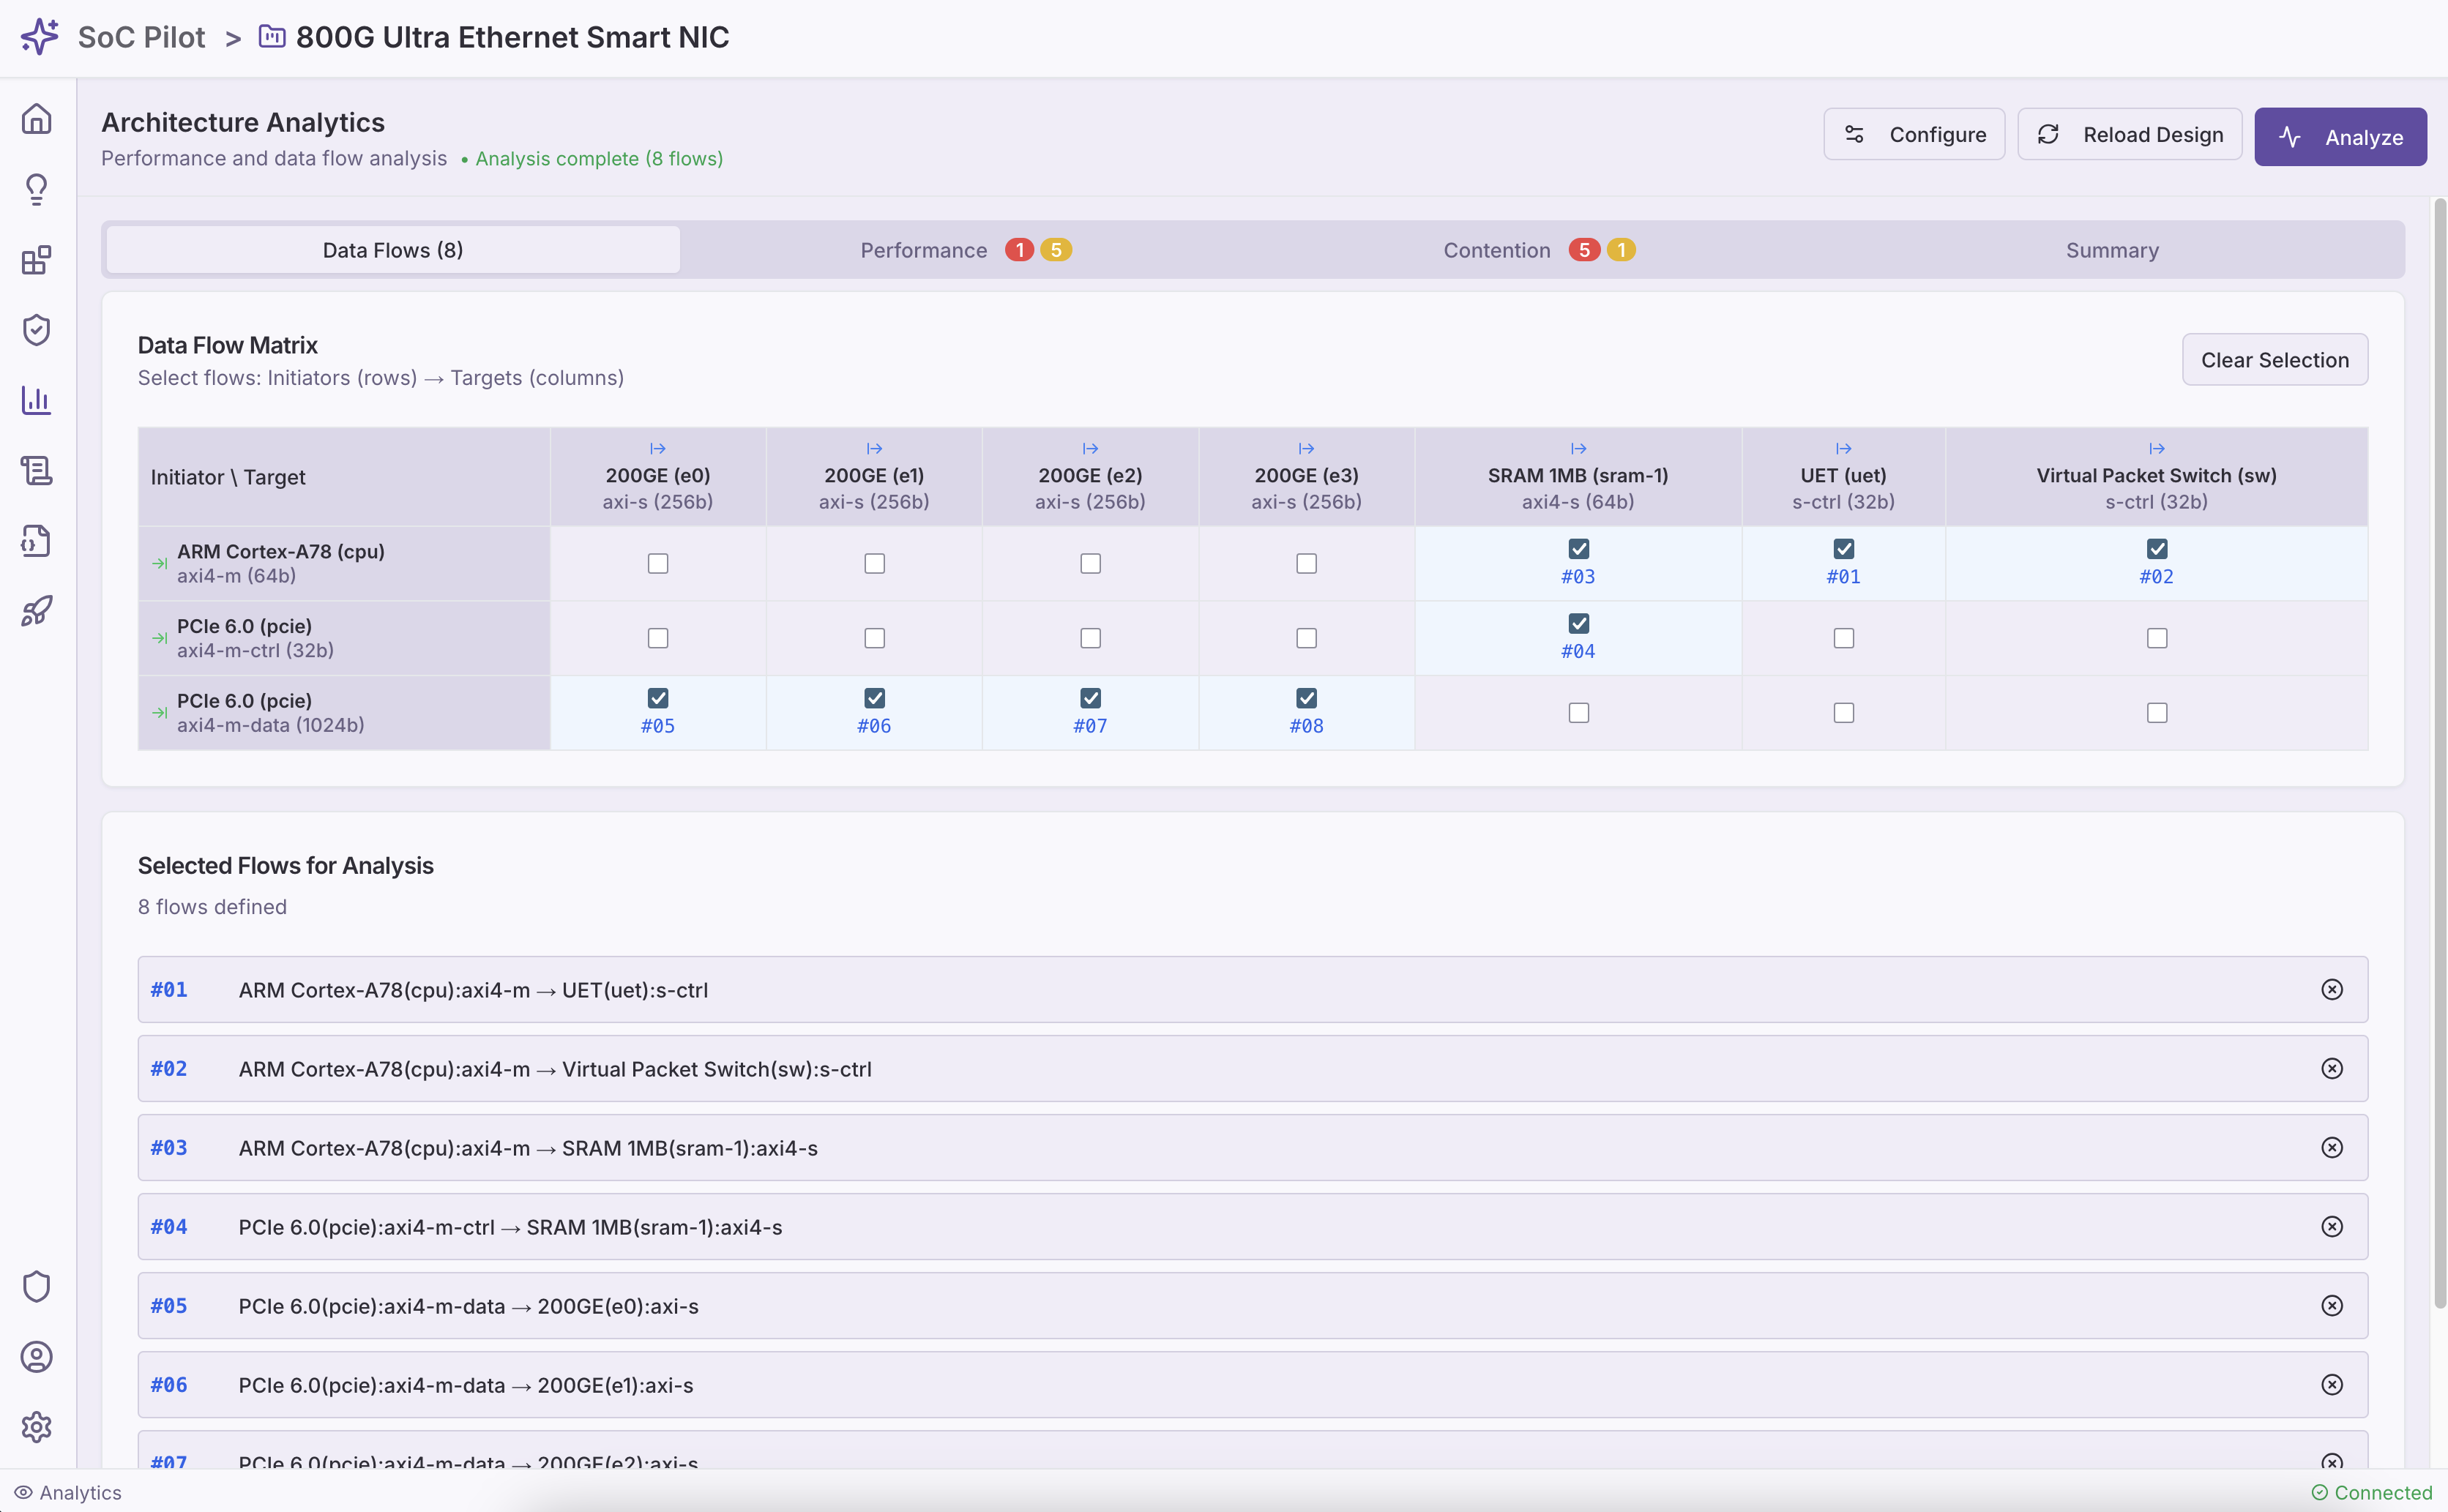Open the settings gear in sidebar

click(37, 1427)
